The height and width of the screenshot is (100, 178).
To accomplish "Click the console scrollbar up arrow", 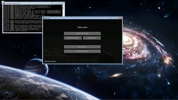I will (63, 6).
